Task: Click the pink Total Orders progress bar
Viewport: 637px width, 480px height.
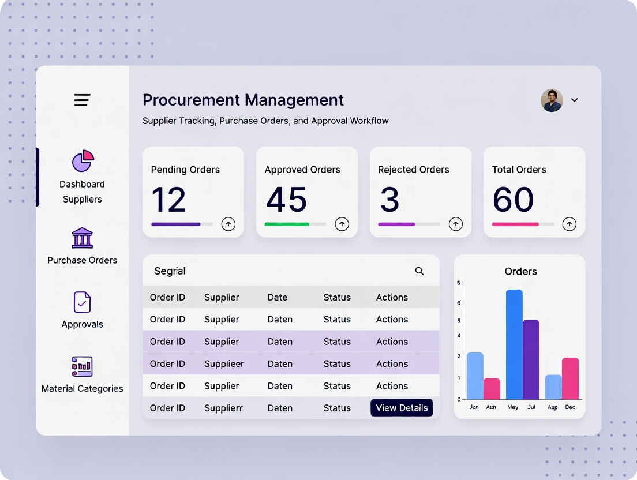Action: pos(515,224)
